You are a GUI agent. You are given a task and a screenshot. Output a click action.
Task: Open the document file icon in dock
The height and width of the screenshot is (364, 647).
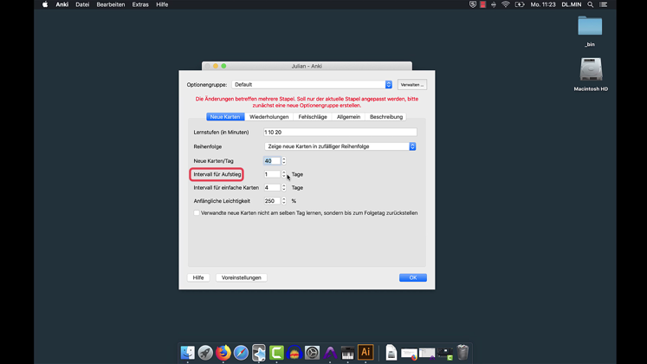tap(391, 353)
